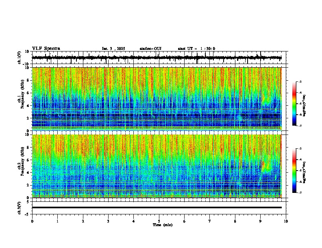The image size is (322, 248).
Task: Click time axis tick label '5'
Action: (x=159, y=221)
